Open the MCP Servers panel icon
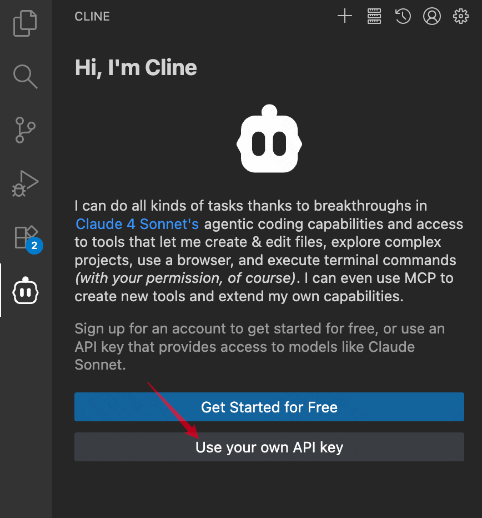The width and height of the screenshot is (482, 518). coord(374,16)
